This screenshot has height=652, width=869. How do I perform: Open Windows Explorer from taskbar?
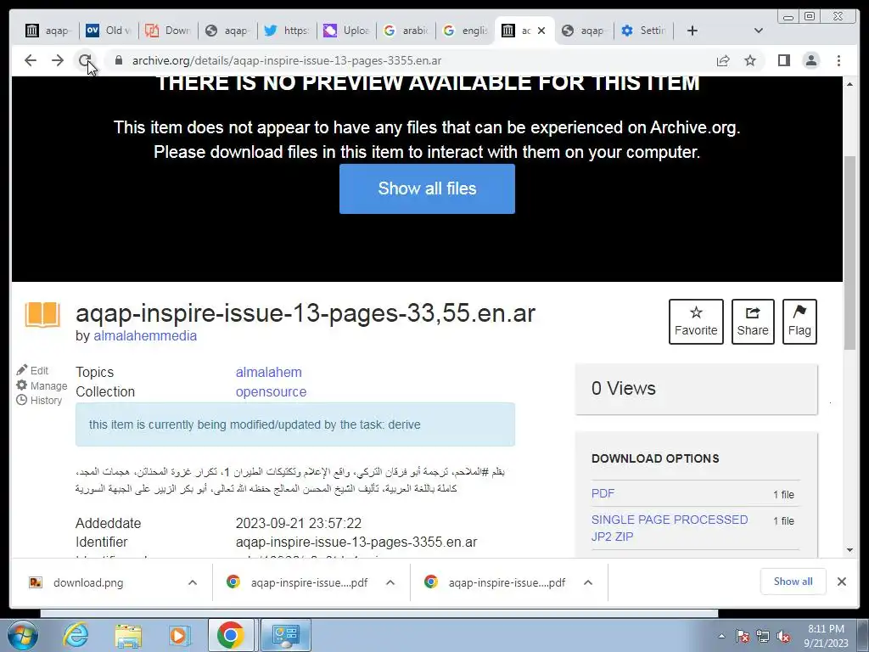(x=128, y=635)
